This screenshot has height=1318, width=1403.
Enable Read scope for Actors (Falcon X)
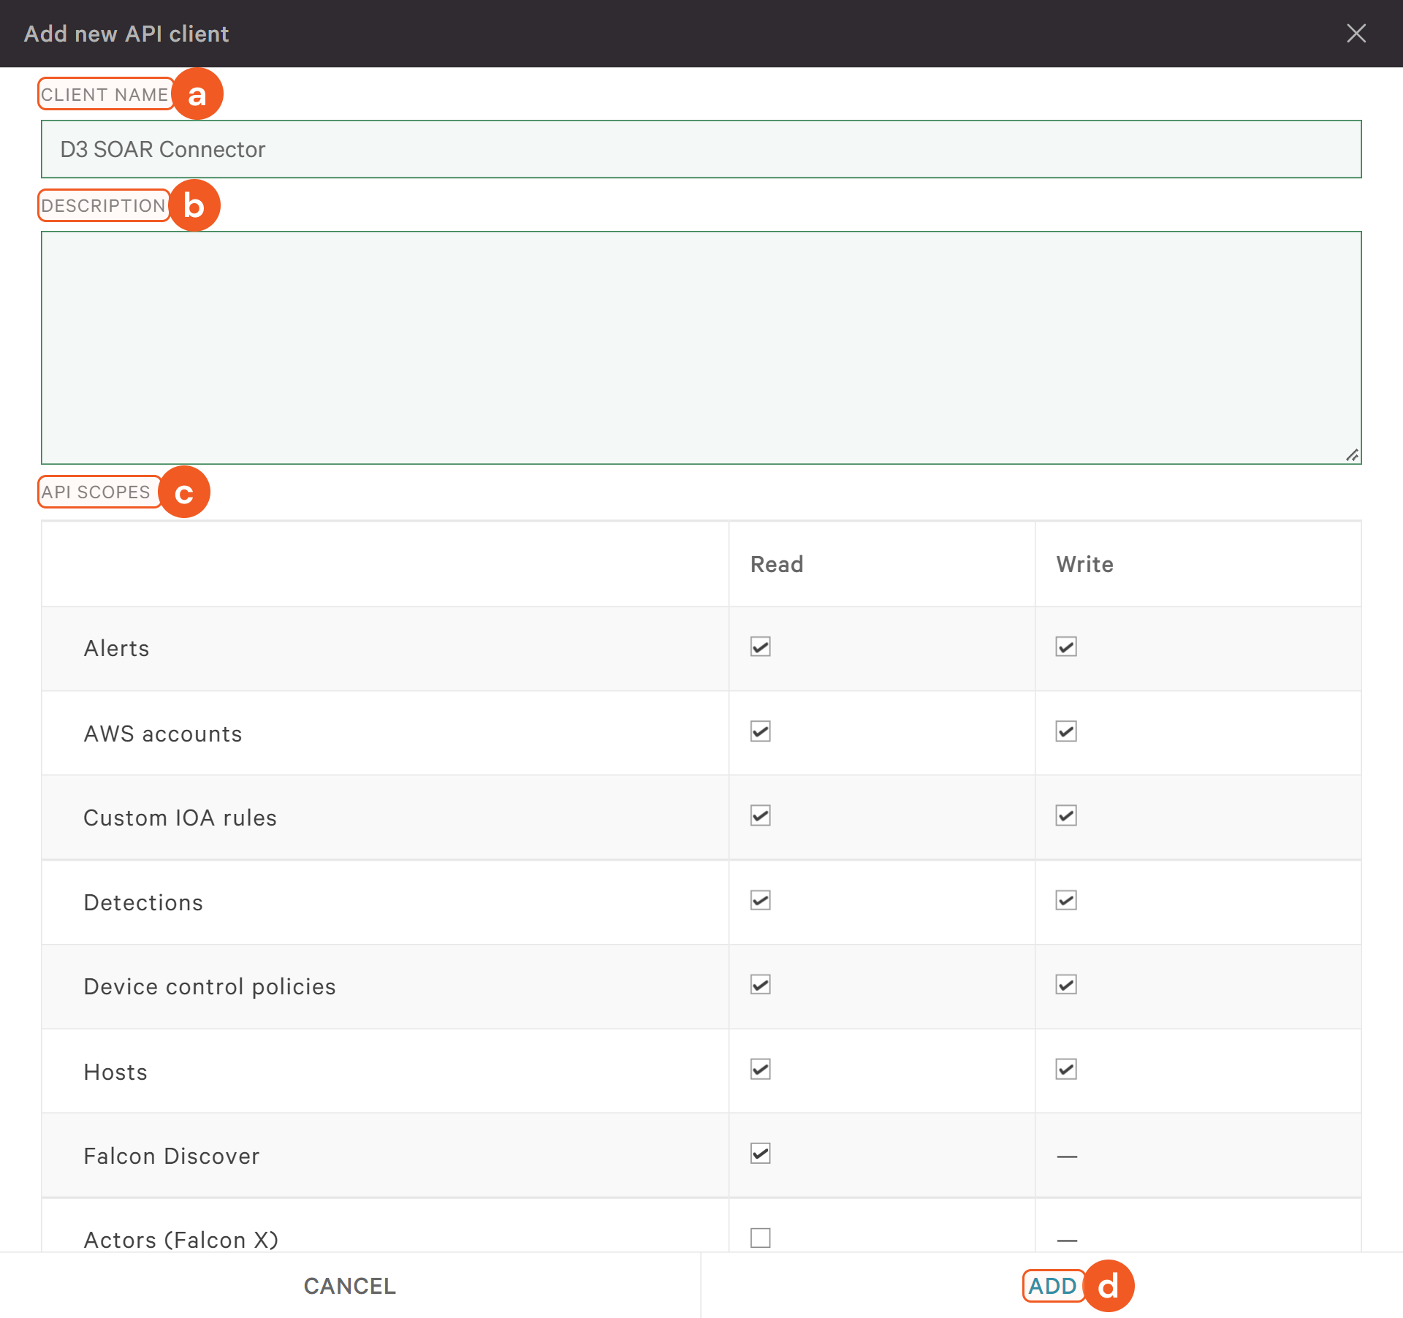(x=760, y=1238)
